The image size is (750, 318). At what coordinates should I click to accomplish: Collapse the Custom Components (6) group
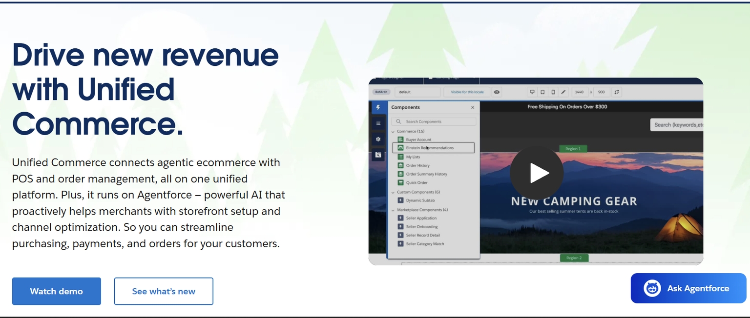393,192
